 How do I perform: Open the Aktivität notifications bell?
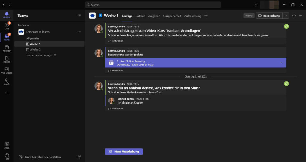pos(7,15)
